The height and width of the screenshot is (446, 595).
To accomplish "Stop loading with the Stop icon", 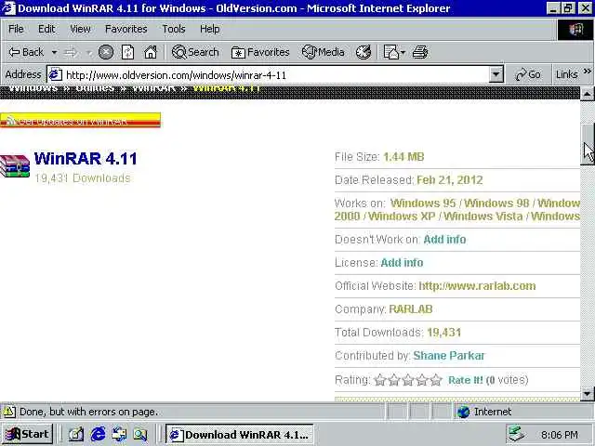I will [x=106, y=52].
